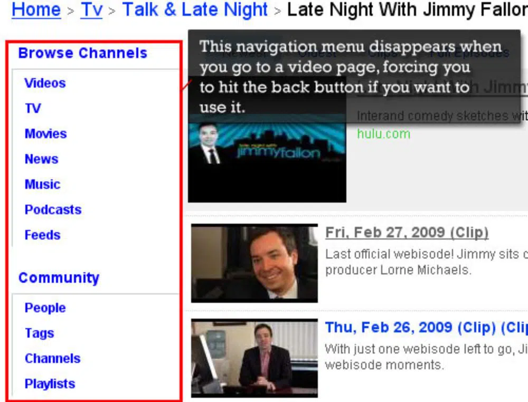The height and width of the screenshot is (402, 528).
Task: View Playlists in the Community section
Action: (50, 384)
